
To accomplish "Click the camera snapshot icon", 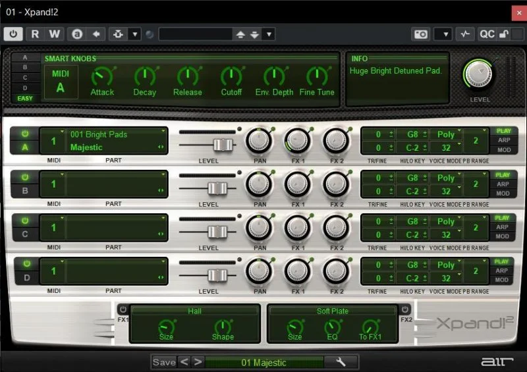I will (x=421, y=34).
